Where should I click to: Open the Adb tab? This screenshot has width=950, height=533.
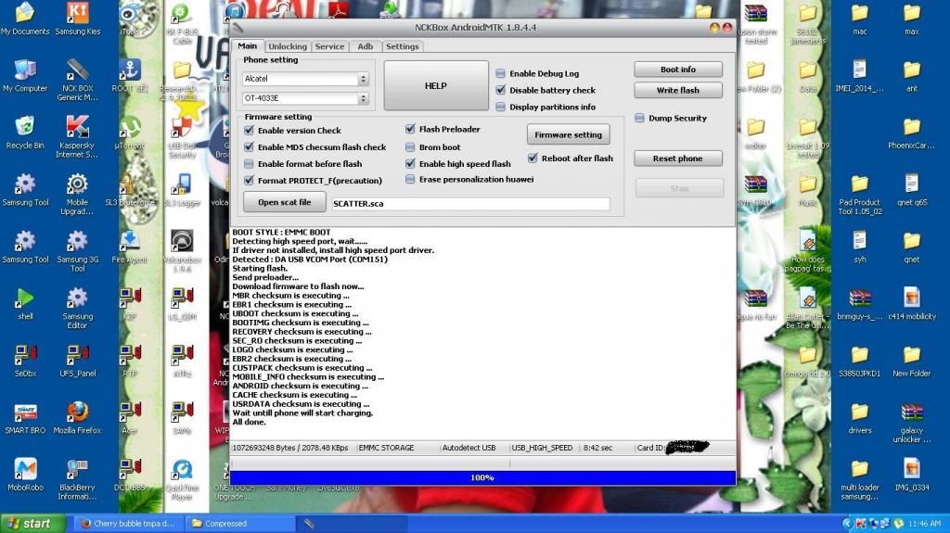click(366, 46)
